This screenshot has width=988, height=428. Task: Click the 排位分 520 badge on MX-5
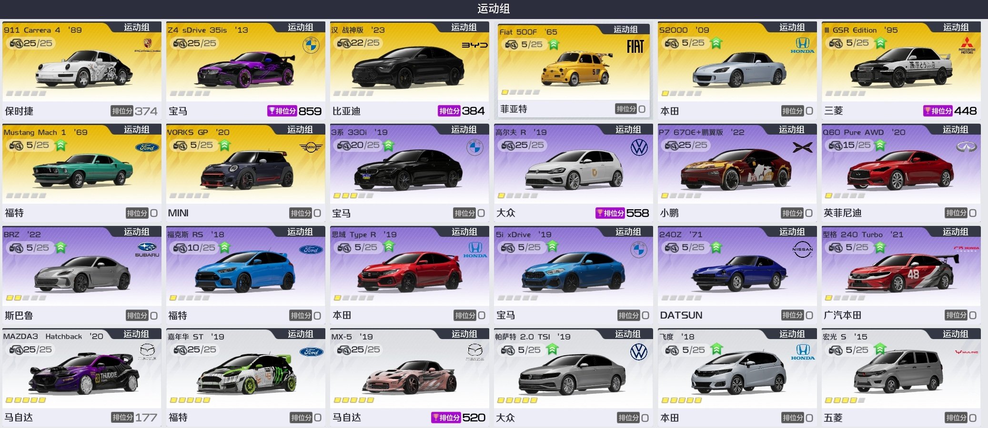click(x=458, y=418)
